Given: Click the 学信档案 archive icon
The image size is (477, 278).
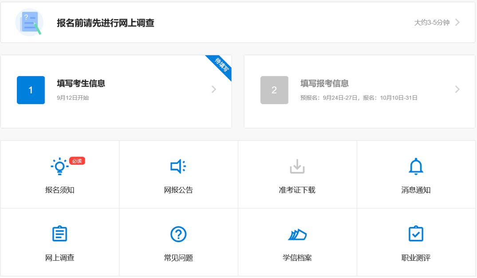Looking at the screenshot, I should click(297, 234).
